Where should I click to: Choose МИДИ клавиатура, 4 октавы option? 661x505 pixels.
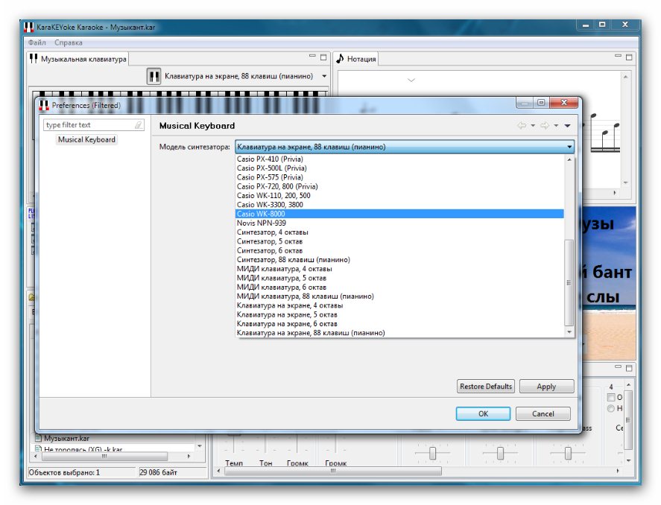point(399,269)
